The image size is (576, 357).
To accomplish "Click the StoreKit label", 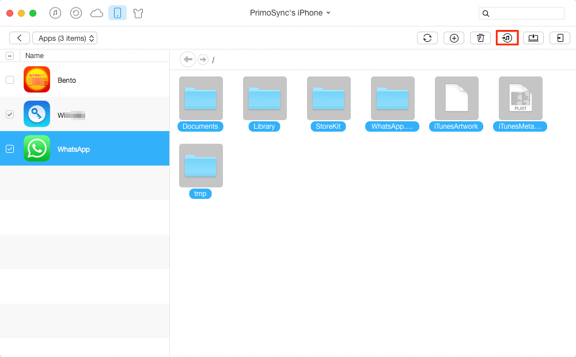I will [x=328, y=126].
